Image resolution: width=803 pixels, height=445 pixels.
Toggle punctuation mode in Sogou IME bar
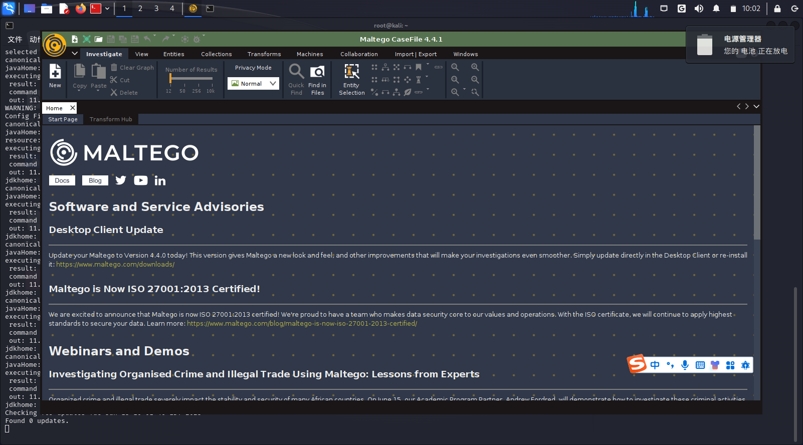pyautogui.click(x=670, y=365)
